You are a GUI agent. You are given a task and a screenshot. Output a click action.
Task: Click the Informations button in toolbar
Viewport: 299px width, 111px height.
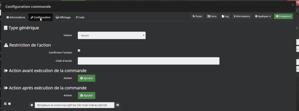[242, 16]
